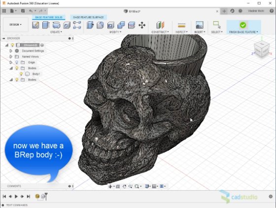Expand the Named Views node
Image resolution: width=276 pixels, height=208 pixels.
pyautogui.click(x=11, y=57)
